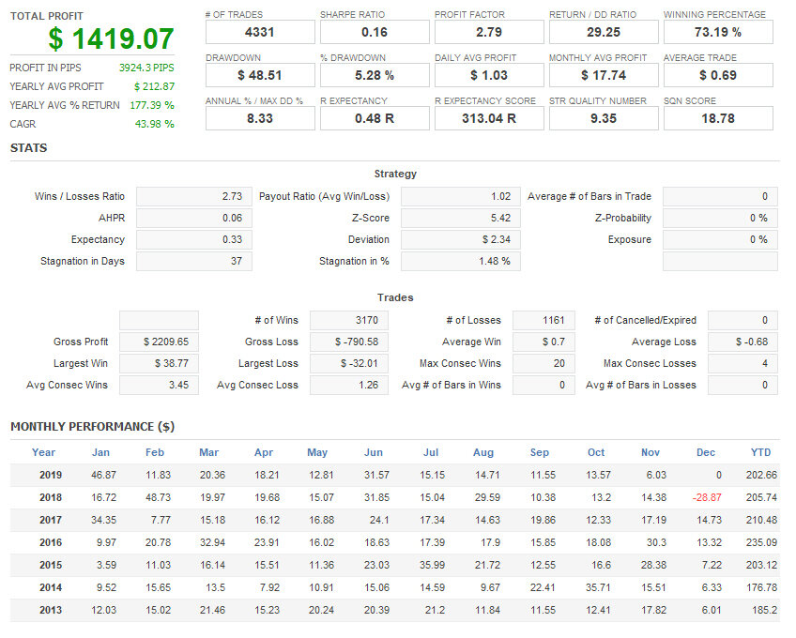Select Return / DD Ratio box 29.25
Viewport: 796px width, 638px height.
(x=604, y=32)
